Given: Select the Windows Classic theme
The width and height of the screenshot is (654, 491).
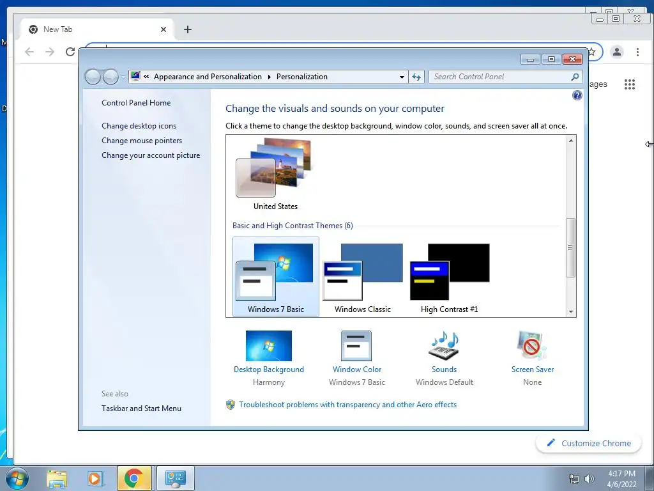Looking at the screenshot, I should [x=363, y=277].
